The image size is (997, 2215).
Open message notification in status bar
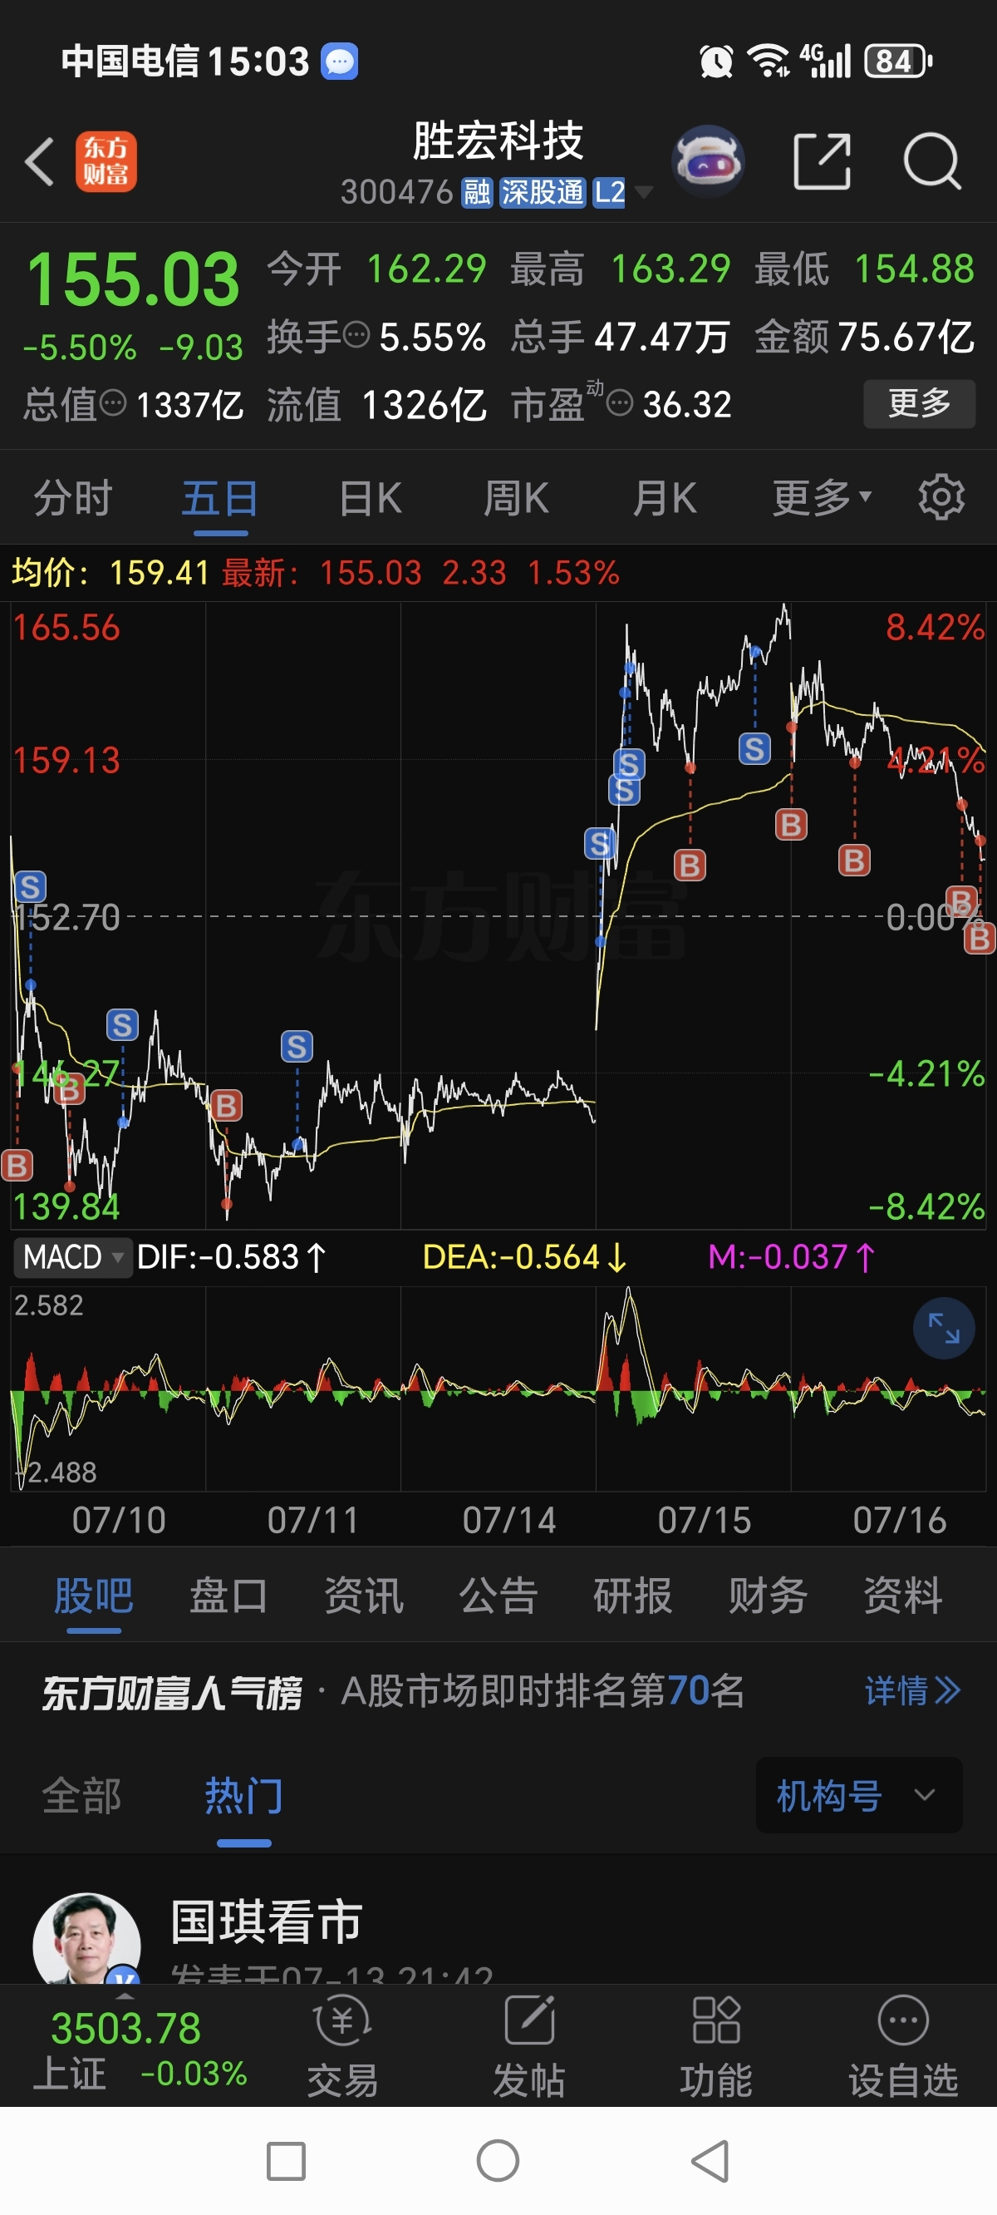click(340, 61)
